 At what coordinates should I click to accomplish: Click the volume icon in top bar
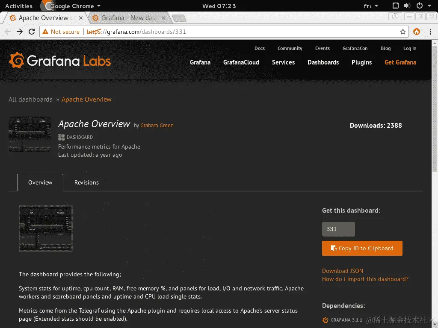coord(407,6)
